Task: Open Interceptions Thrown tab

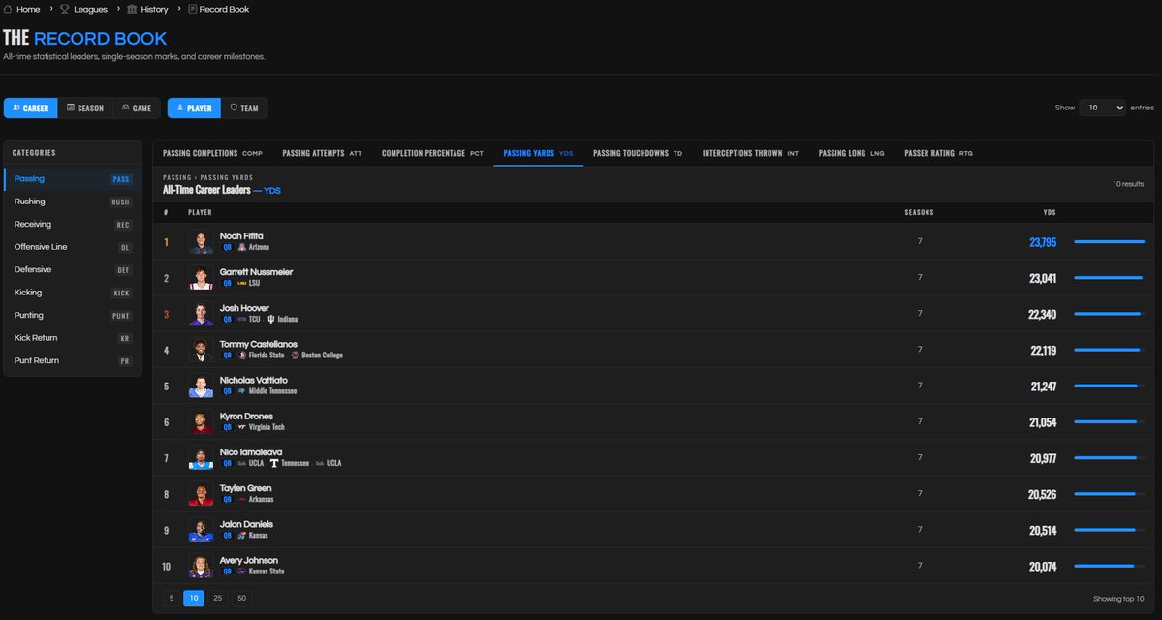Action: coord(750,153)
